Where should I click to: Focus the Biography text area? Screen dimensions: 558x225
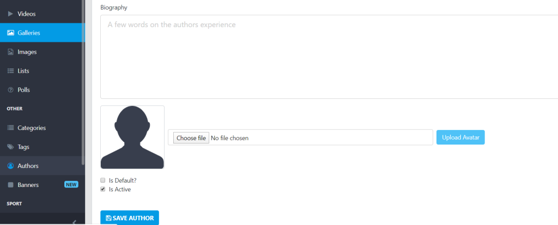point(329,57)
